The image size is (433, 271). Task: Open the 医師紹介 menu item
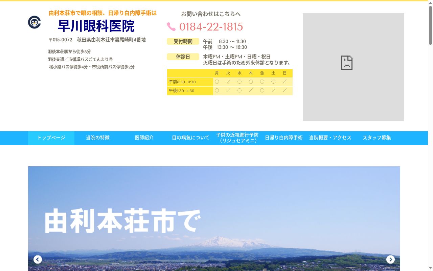click(144, 138)
